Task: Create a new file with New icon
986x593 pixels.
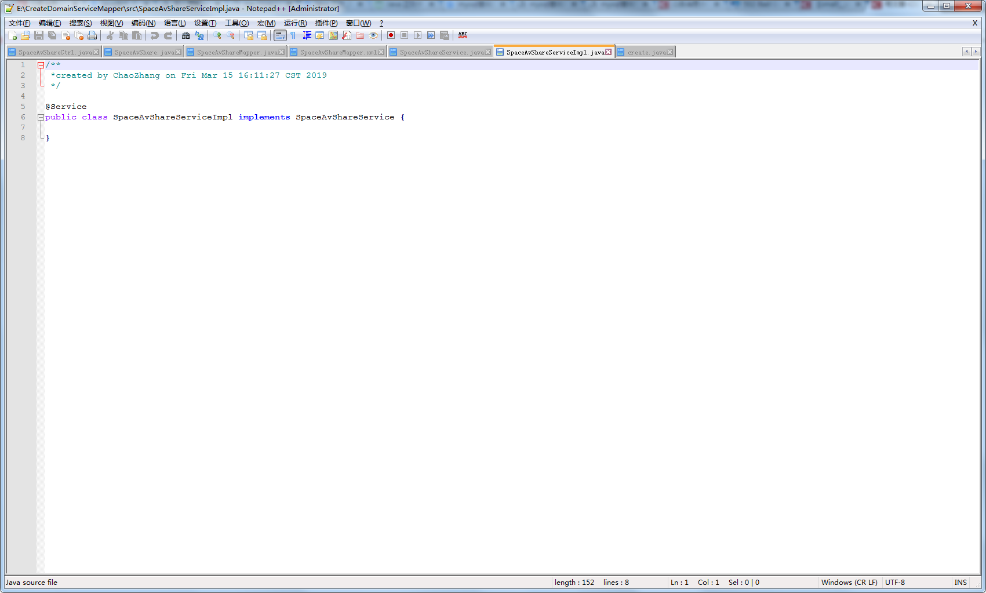Action: [12, 35]
